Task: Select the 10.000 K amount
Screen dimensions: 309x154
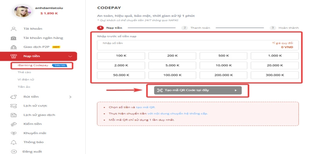Action: point(224,65)
